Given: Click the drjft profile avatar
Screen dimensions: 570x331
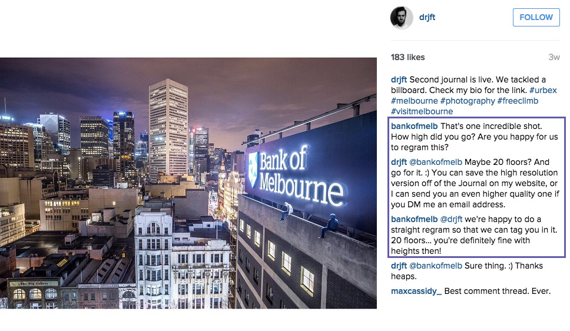Looking at the screenshot, I should tap(402, 17).
